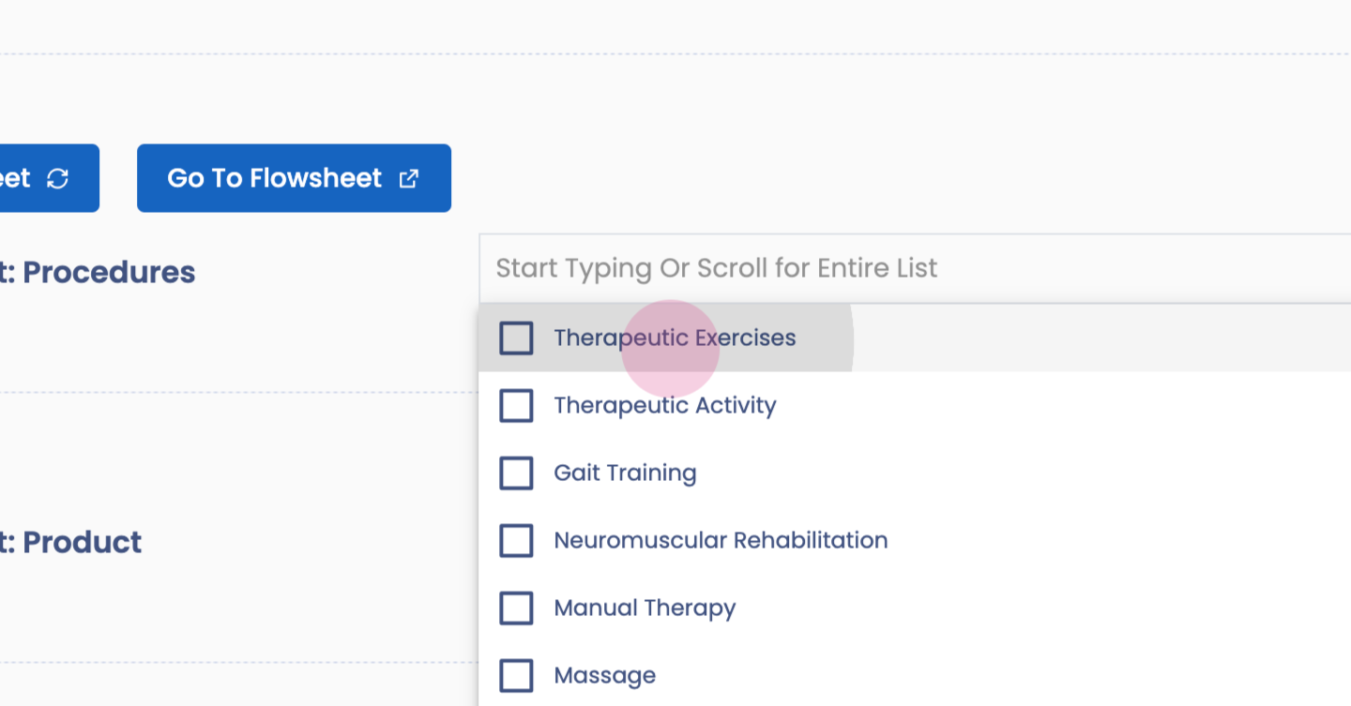Click the Procedures section label

(103, 273)
